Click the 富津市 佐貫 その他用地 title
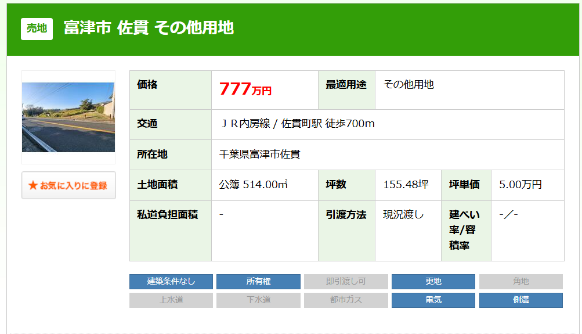The width and height of the screenshot is (582, 334). [x=149, y=28]
